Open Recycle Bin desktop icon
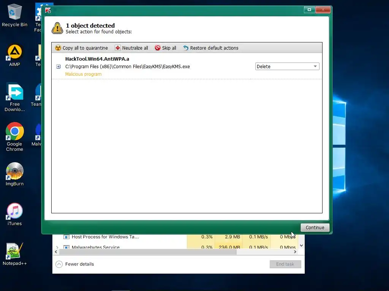 [x=15, y=15]
